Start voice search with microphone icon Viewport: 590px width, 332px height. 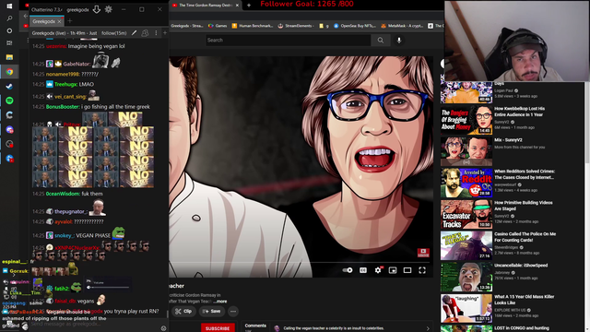(399, 40)
